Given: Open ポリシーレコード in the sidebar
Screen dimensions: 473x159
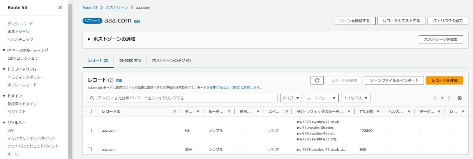Looking at the screenshot, I should tap(22, 85).
